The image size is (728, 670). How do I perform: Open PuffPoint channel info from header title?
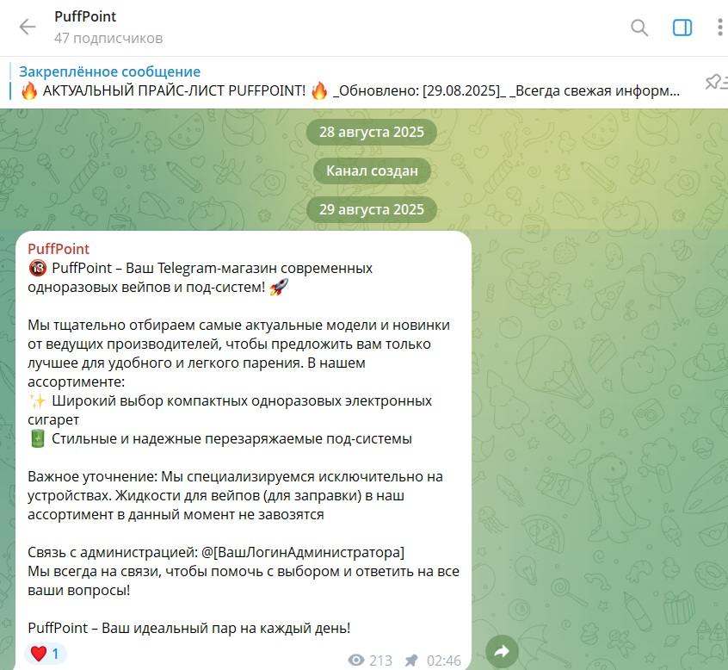tap(85, 16)
